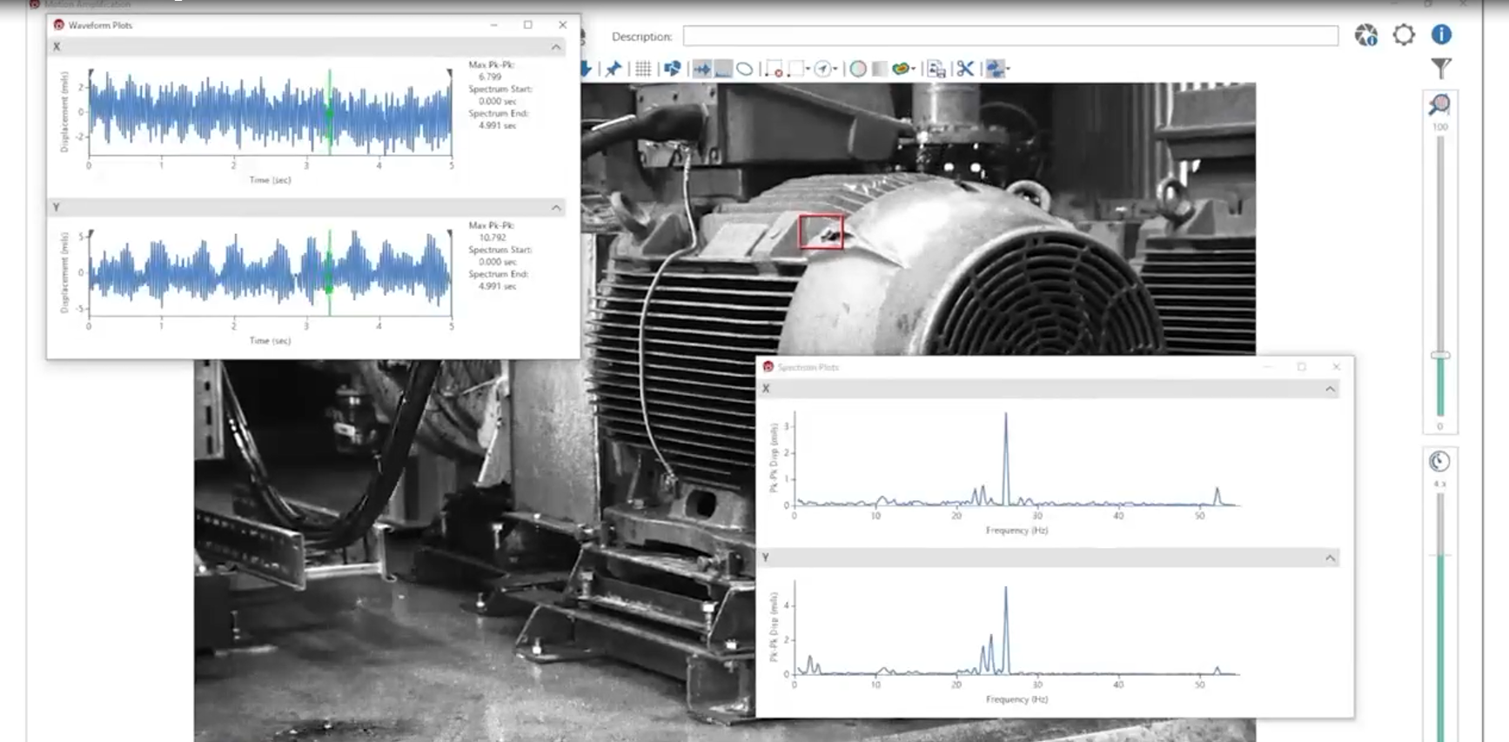Toggle the waveform plot toolbar button

702,69
